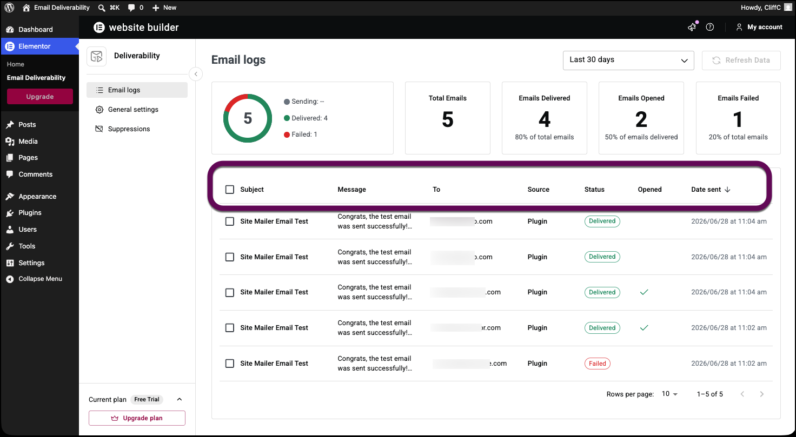Collapse Menu in the WordPress sidebar
This screenshot has height=437, width=796.
click(39, 279)
